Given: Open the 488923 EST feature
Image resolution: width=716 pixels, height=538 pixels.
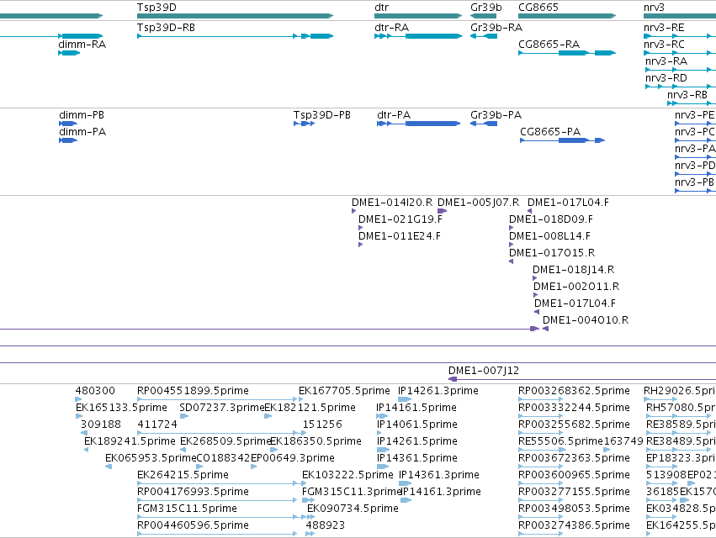Looking at the screenshot, I should (x=325, y=525).
